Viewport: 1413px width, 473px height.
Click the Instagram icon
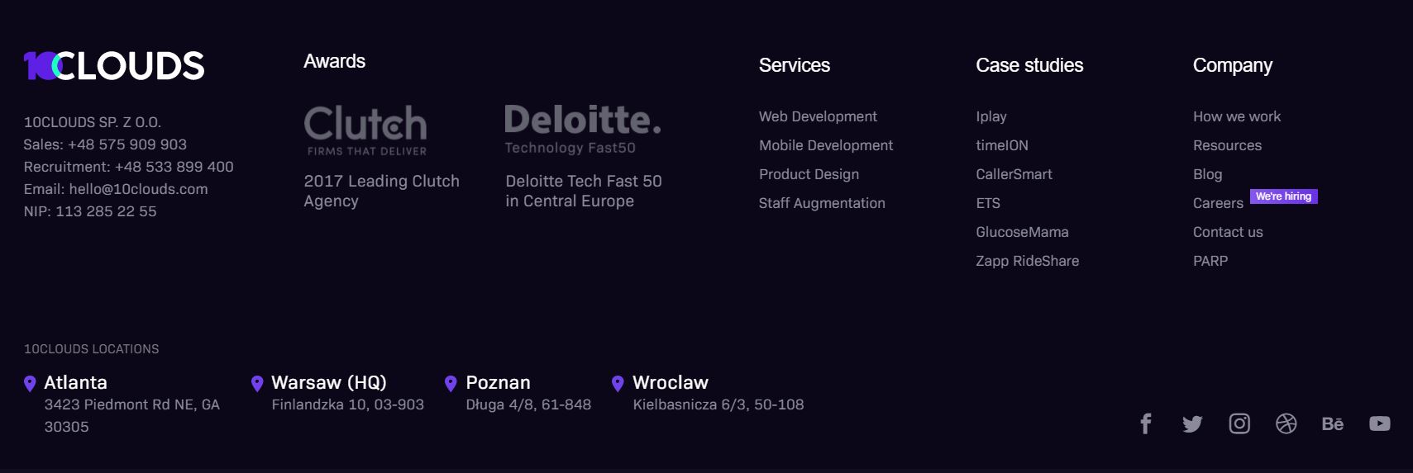click(x=1239, y=423)
